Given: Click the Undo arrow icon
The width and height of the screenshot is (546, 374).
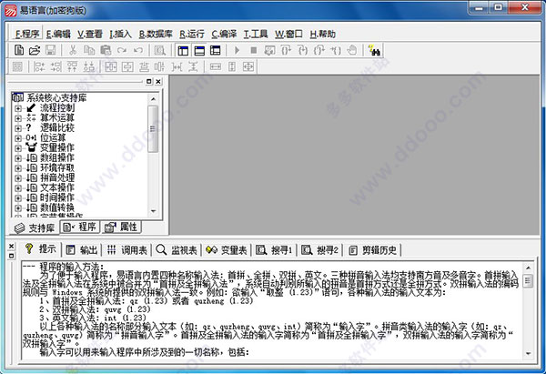Looking at the screenshot, I should tap(138, 50).
